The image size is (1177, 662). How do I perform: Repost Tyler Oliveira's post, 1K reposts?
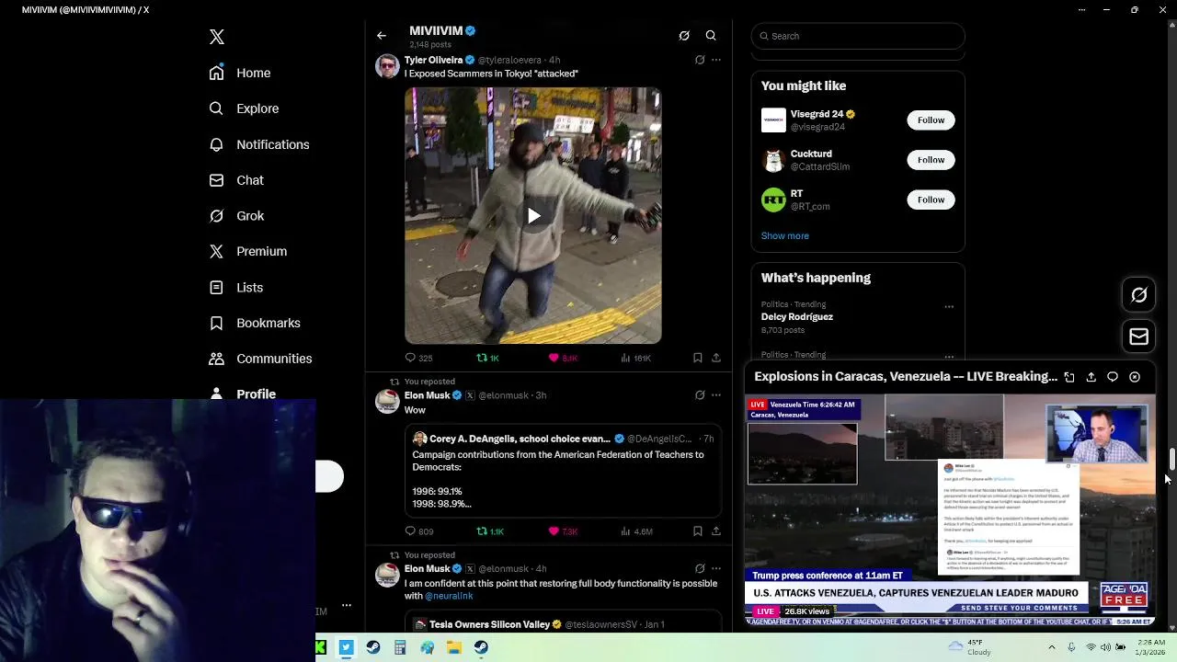pos(488,358)
